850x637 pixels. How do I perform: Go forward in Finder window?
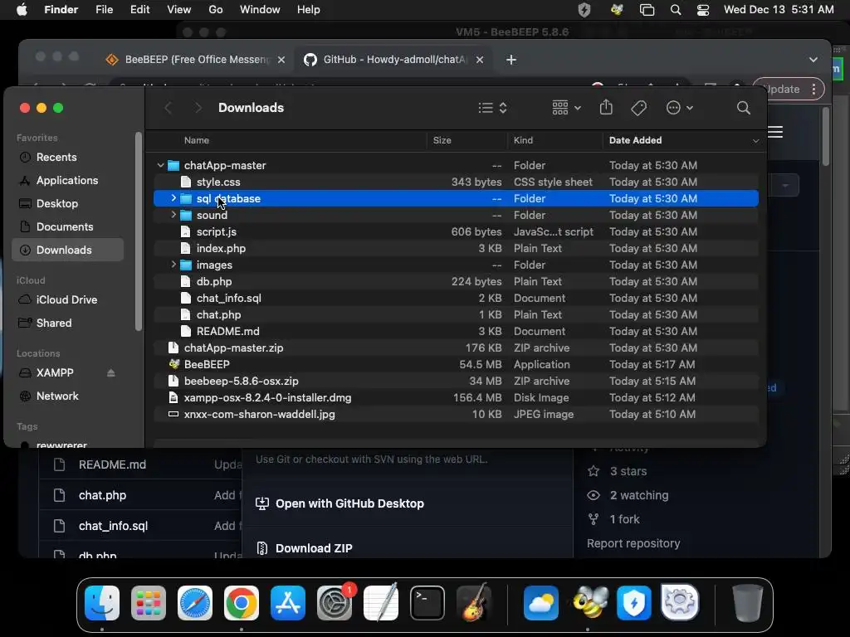click(198, 108)
